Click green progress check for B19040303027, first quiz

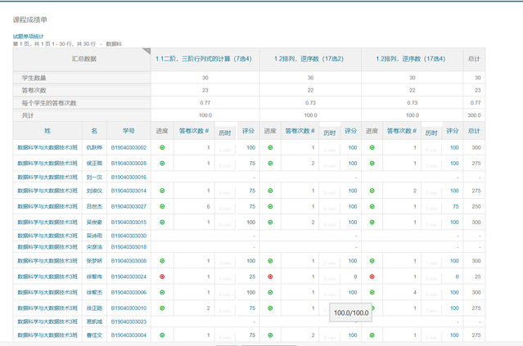[x=162, y=206]
